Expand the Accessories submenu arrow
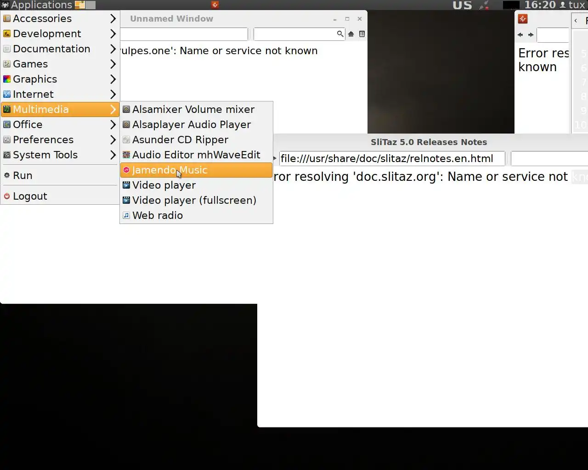Image resolution: width=588 pixels, height=470 pixels. tap(113, 19)
